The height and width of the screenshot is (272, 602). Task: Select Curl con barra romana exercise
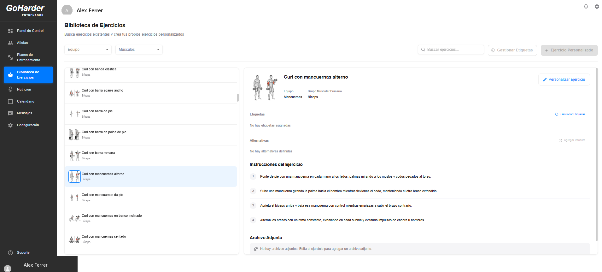(x=151, y=156)
